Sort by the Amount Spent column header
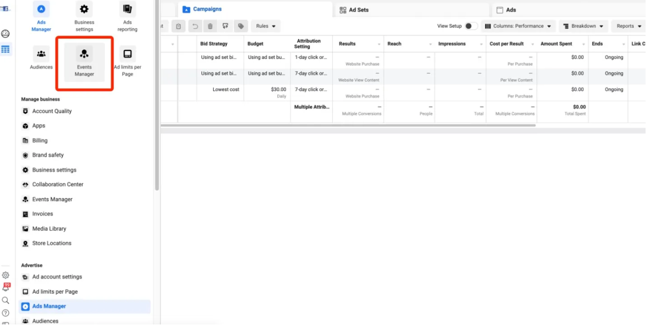647x331 pixels. point(556,44)
